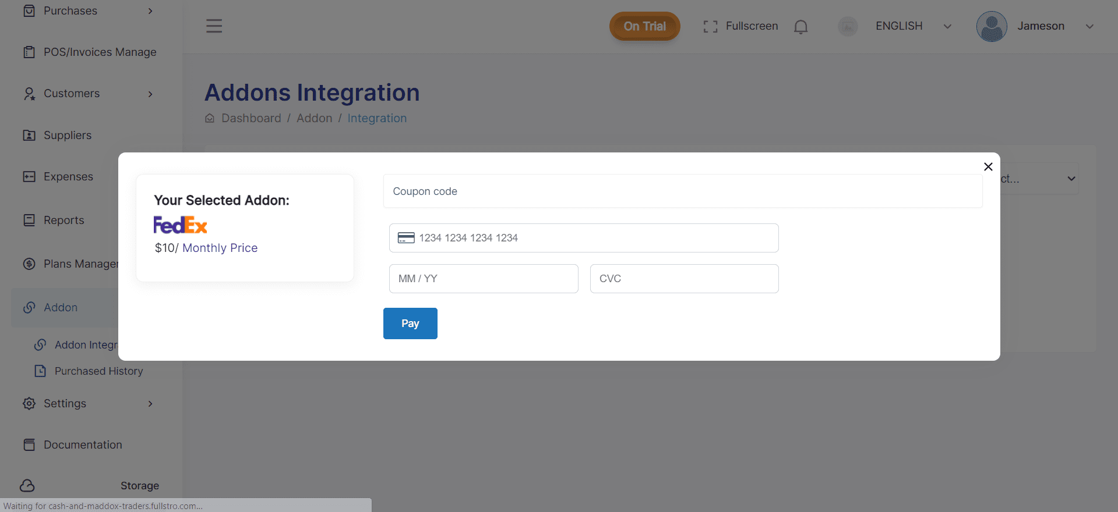Click the Storage label in sidebar
The height and width of the screenshot is (512, 1118).
point(140,486)
